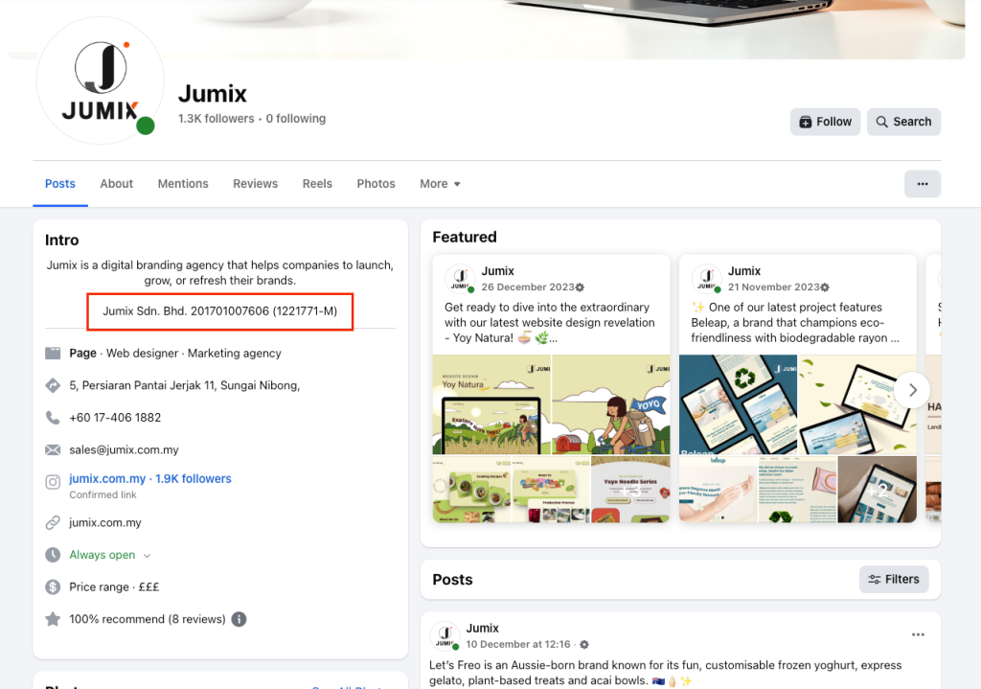Viewport: 981px width, 689px height.
Task: Open the three-dots page options button
Action: pyautogui.click(x=922, y=184)
